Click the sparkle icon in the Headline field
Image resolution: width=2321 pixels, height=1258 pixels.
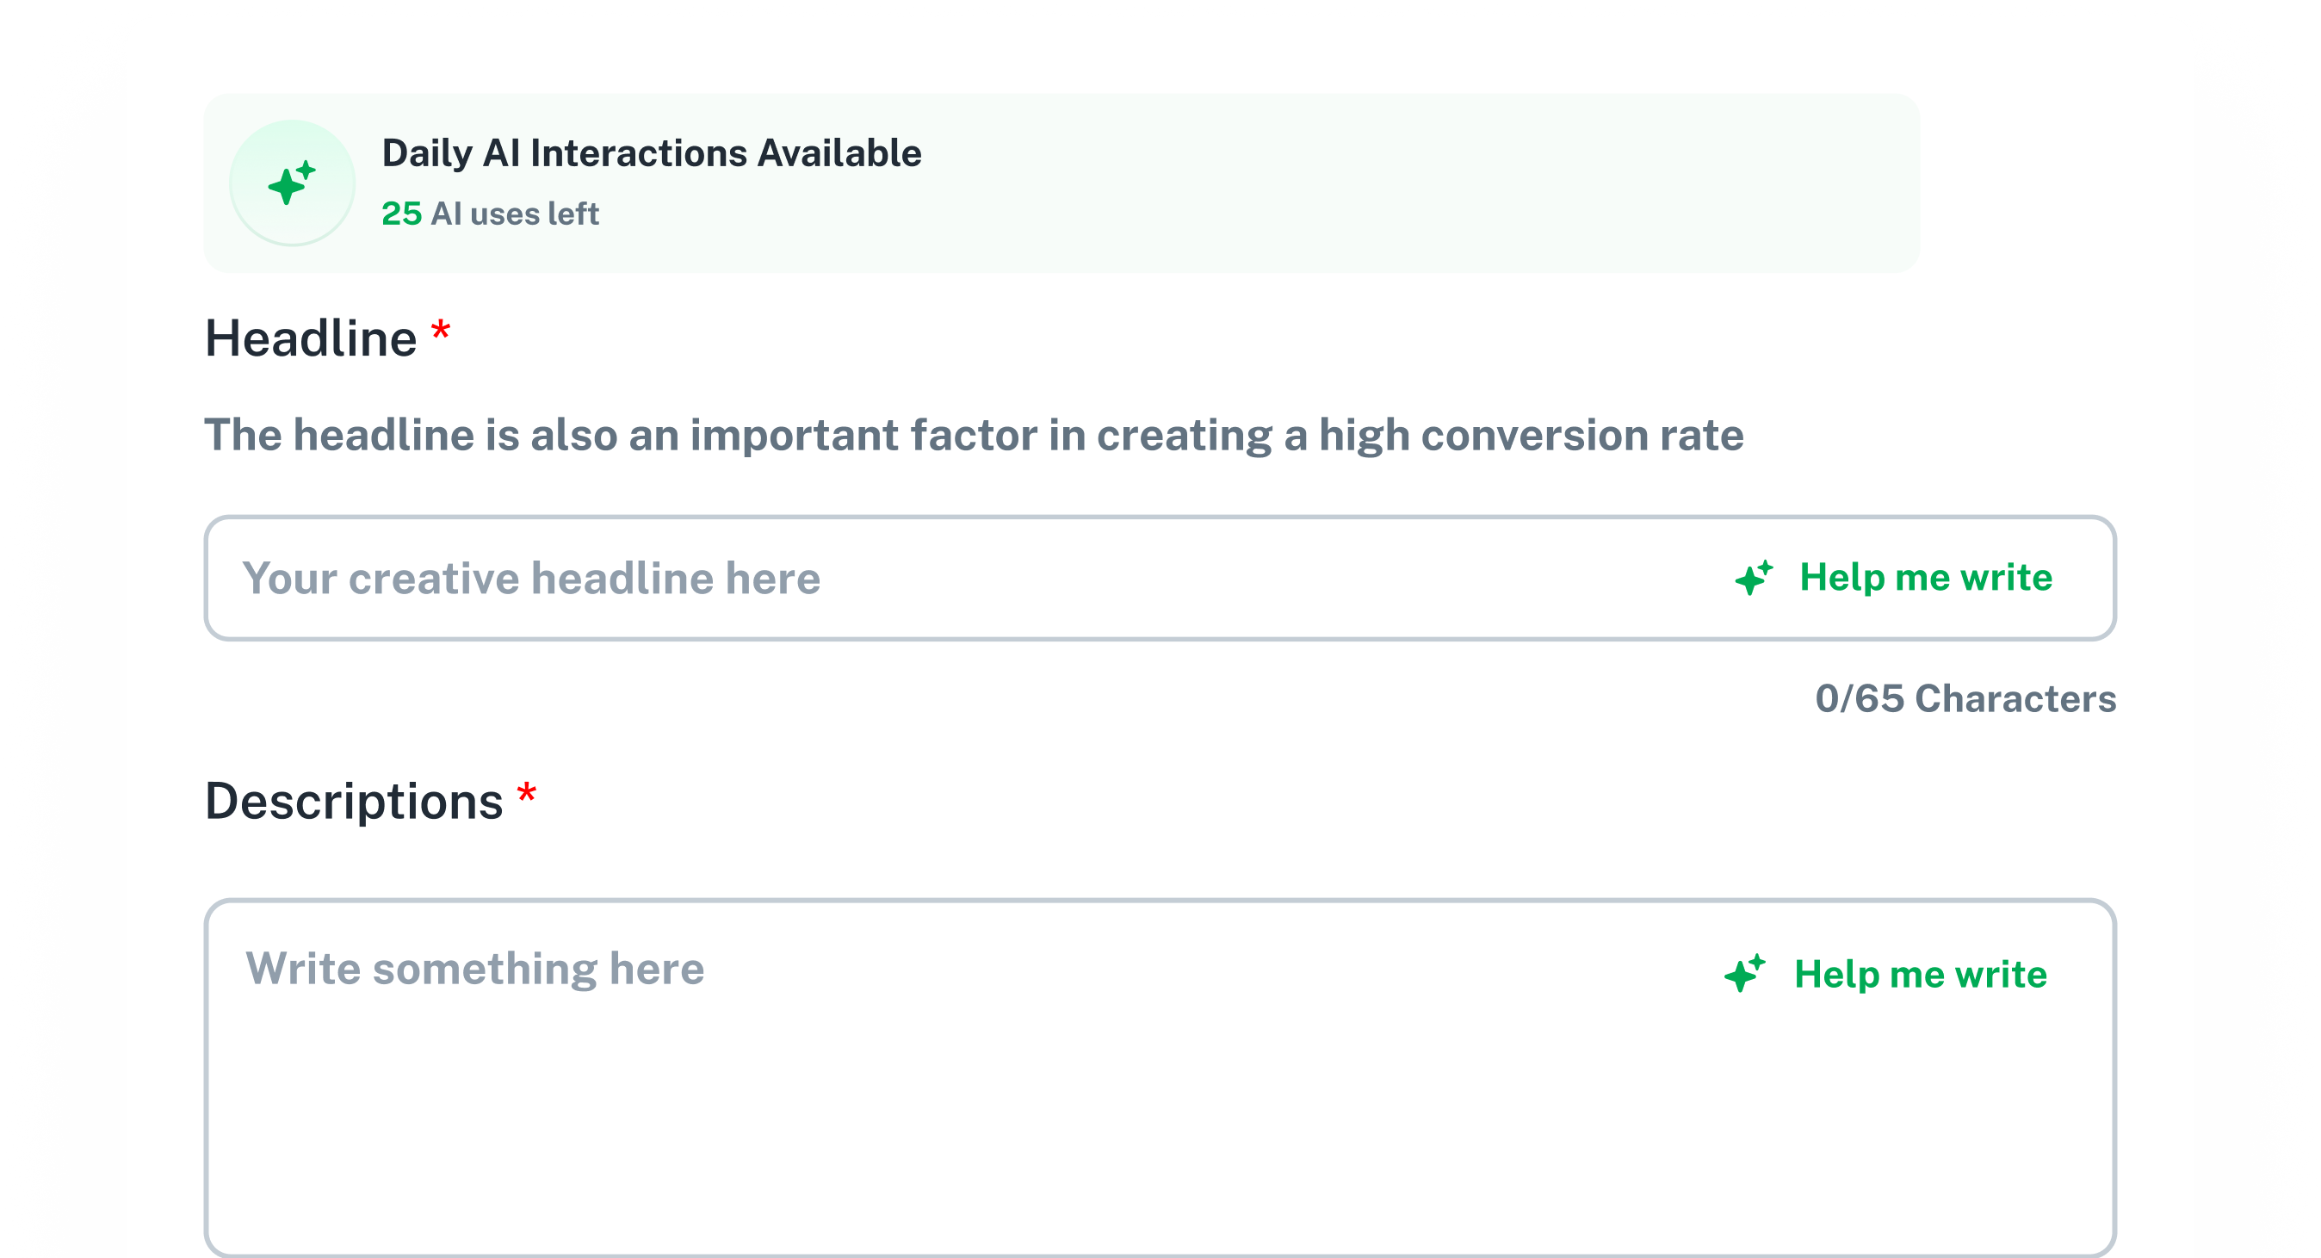[x=1754, y=578]
